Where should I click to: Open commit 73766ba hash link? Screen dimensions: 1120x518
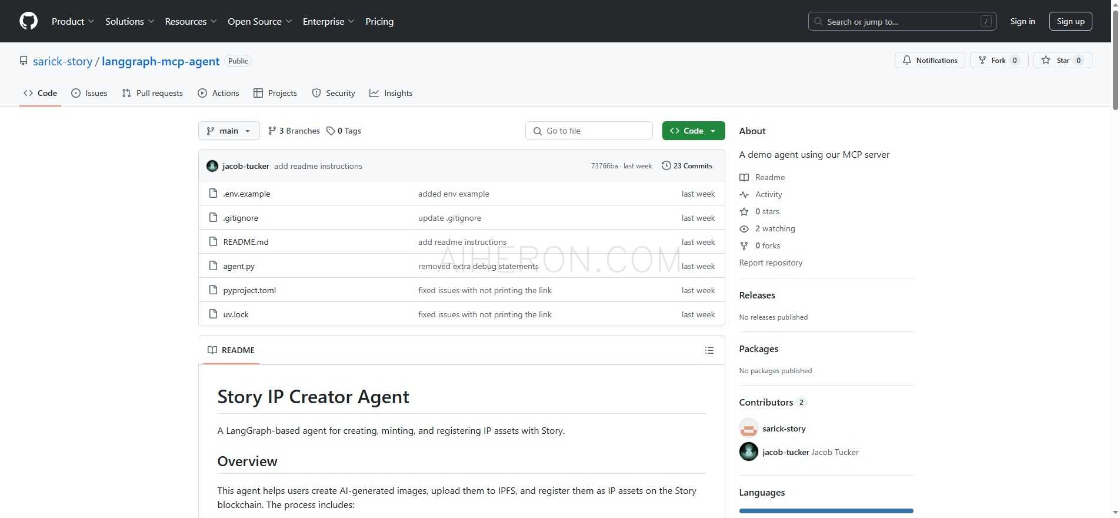pyautogui.click(x=604, y=166)
